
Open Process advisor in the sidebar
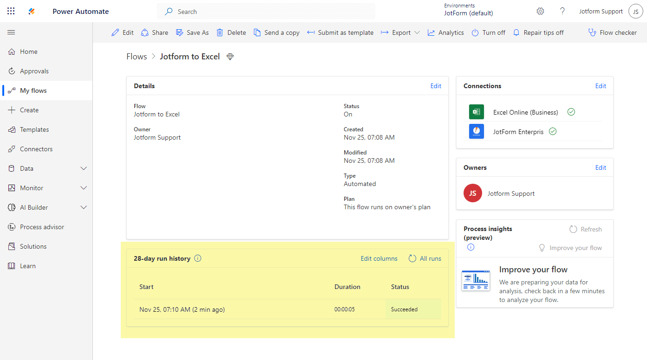coord(46,227)
